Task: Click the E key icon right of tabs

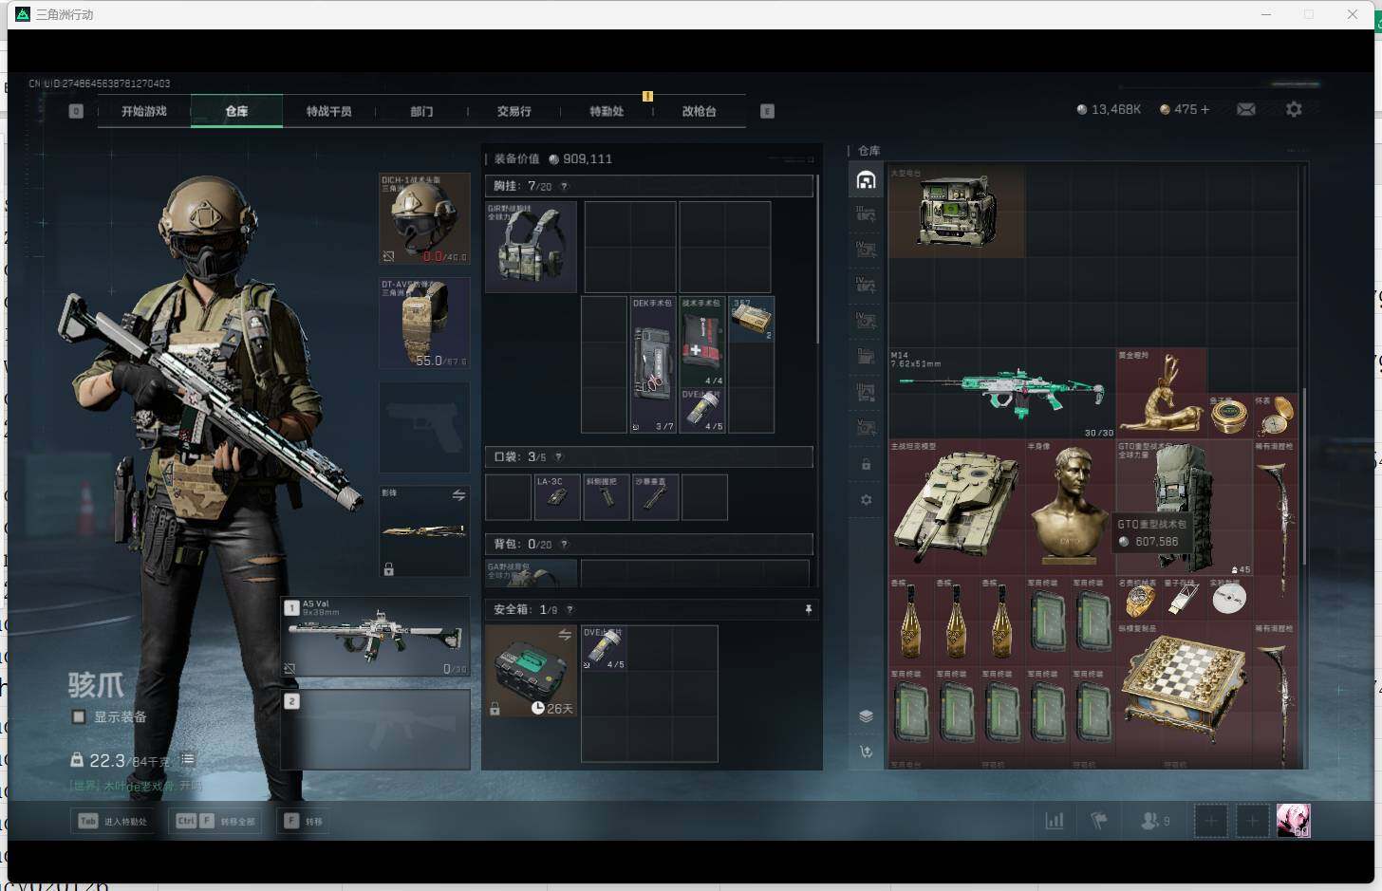Action: pyautogui.click(x=767, y=111)
